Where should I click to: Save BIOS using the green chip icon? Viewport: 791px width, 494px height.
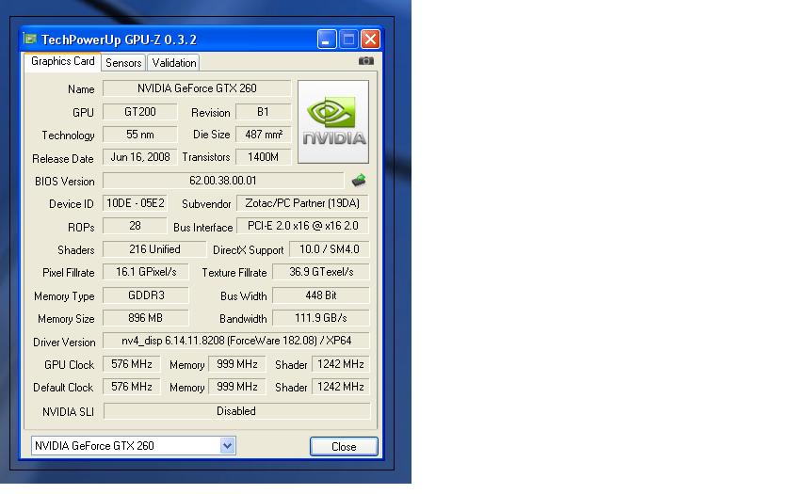(359, 180)
